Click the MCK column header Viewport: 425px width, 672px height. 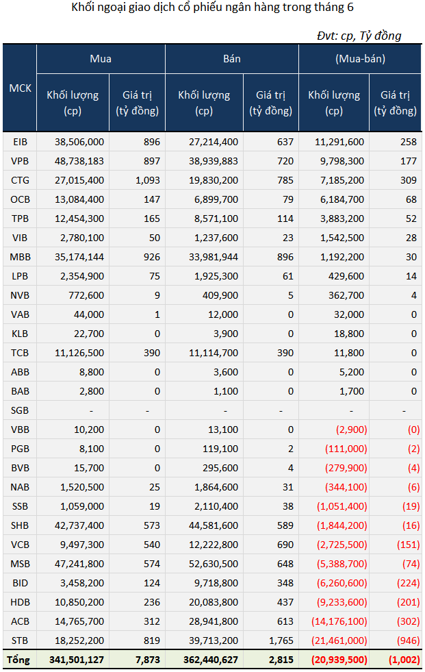point(20,88)
